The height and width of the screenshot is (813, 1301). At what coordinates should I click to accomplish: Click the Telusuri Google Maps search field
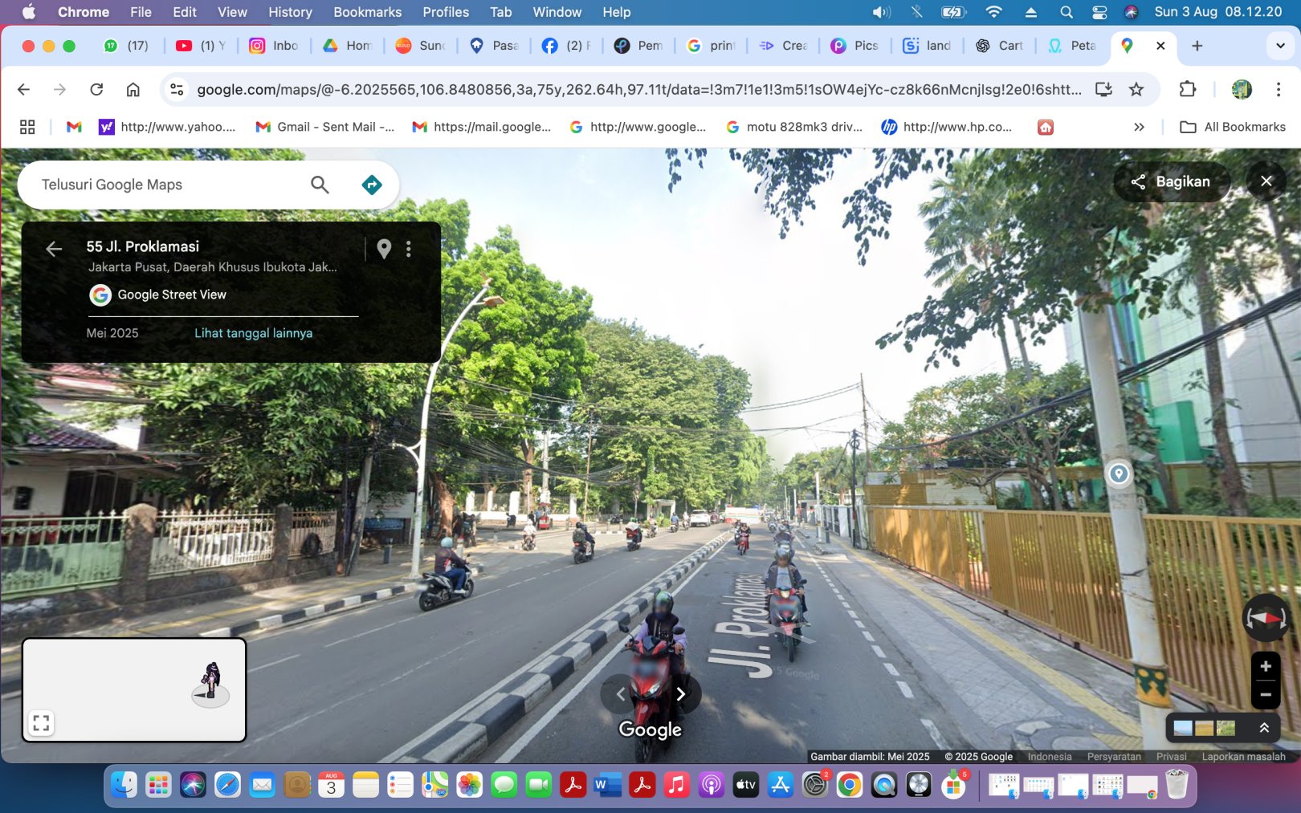click(x=169, y=185)
